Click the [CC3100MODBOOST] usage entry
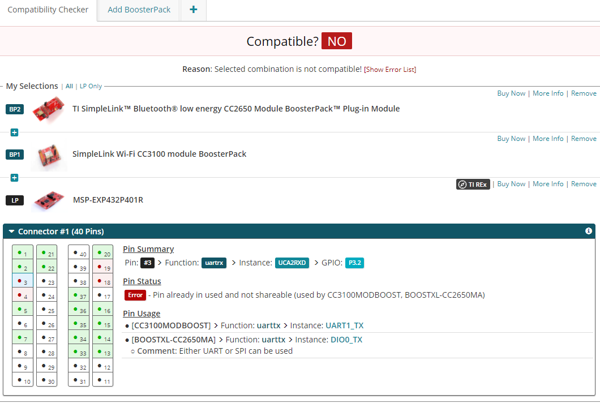This screenshot has height=403, width=600. 171,325
